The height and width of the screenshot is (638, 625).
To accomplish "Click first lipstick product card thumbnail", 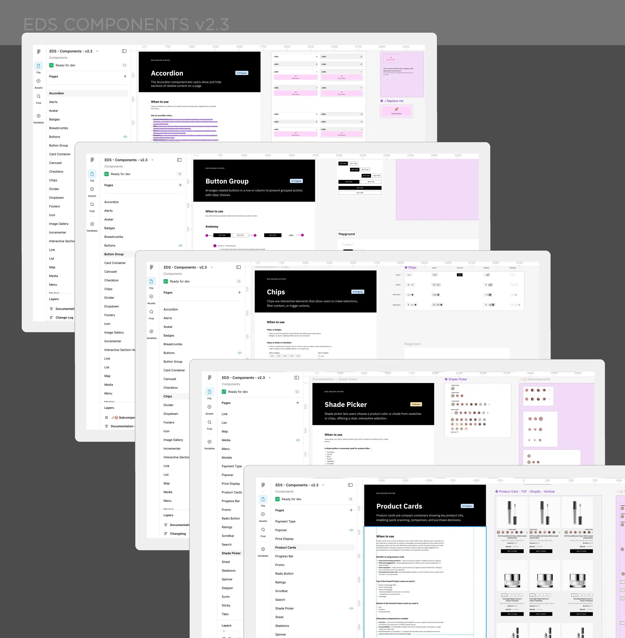I will tap(512, 513).
